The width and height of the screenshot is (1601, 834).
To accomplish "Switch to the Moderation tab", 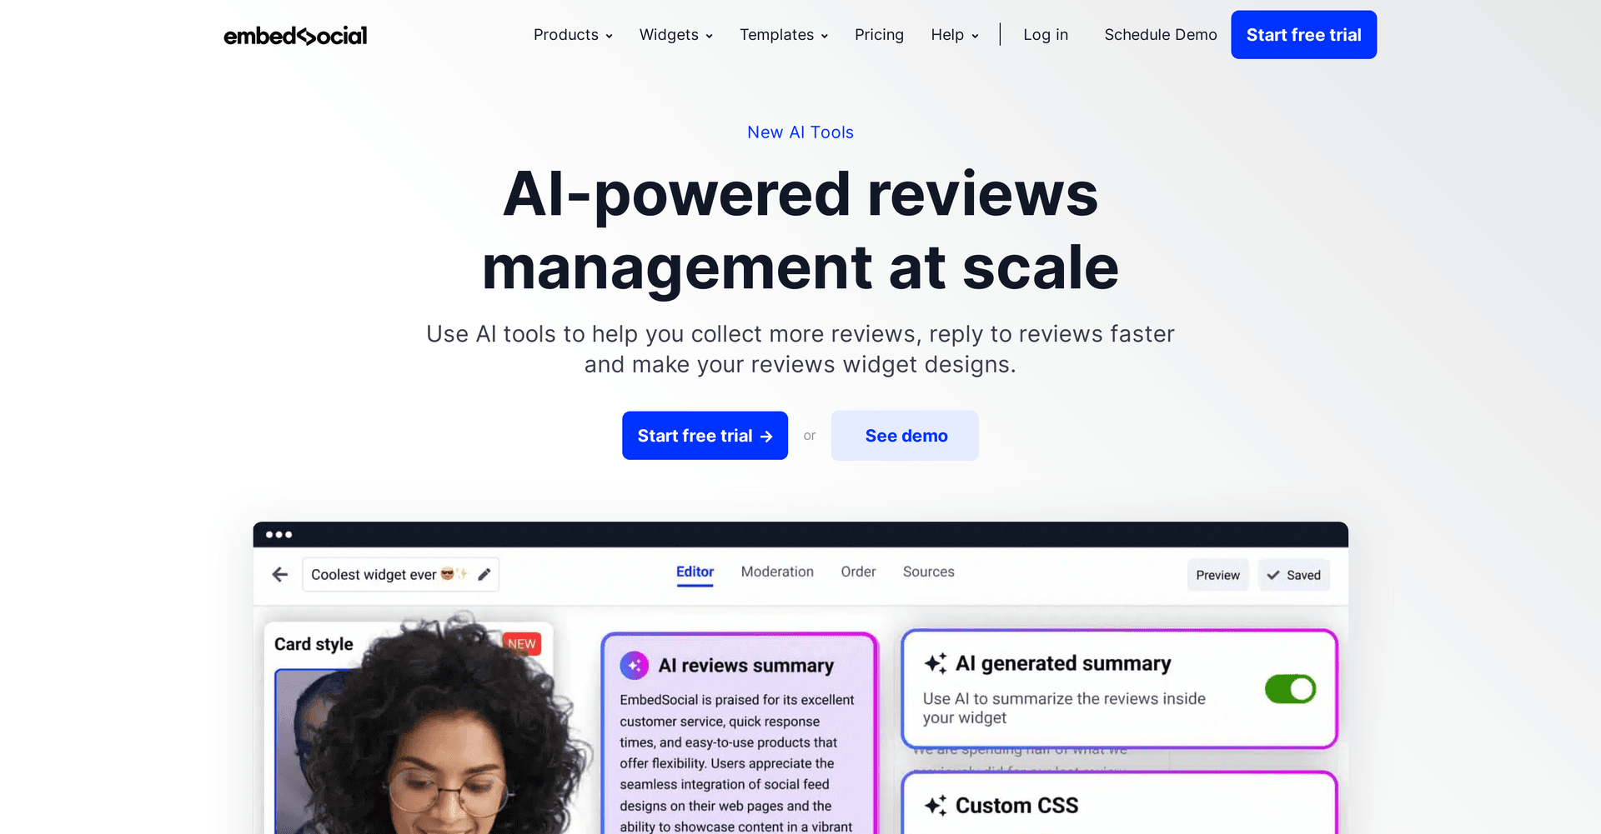I will [x=777, y=572].
